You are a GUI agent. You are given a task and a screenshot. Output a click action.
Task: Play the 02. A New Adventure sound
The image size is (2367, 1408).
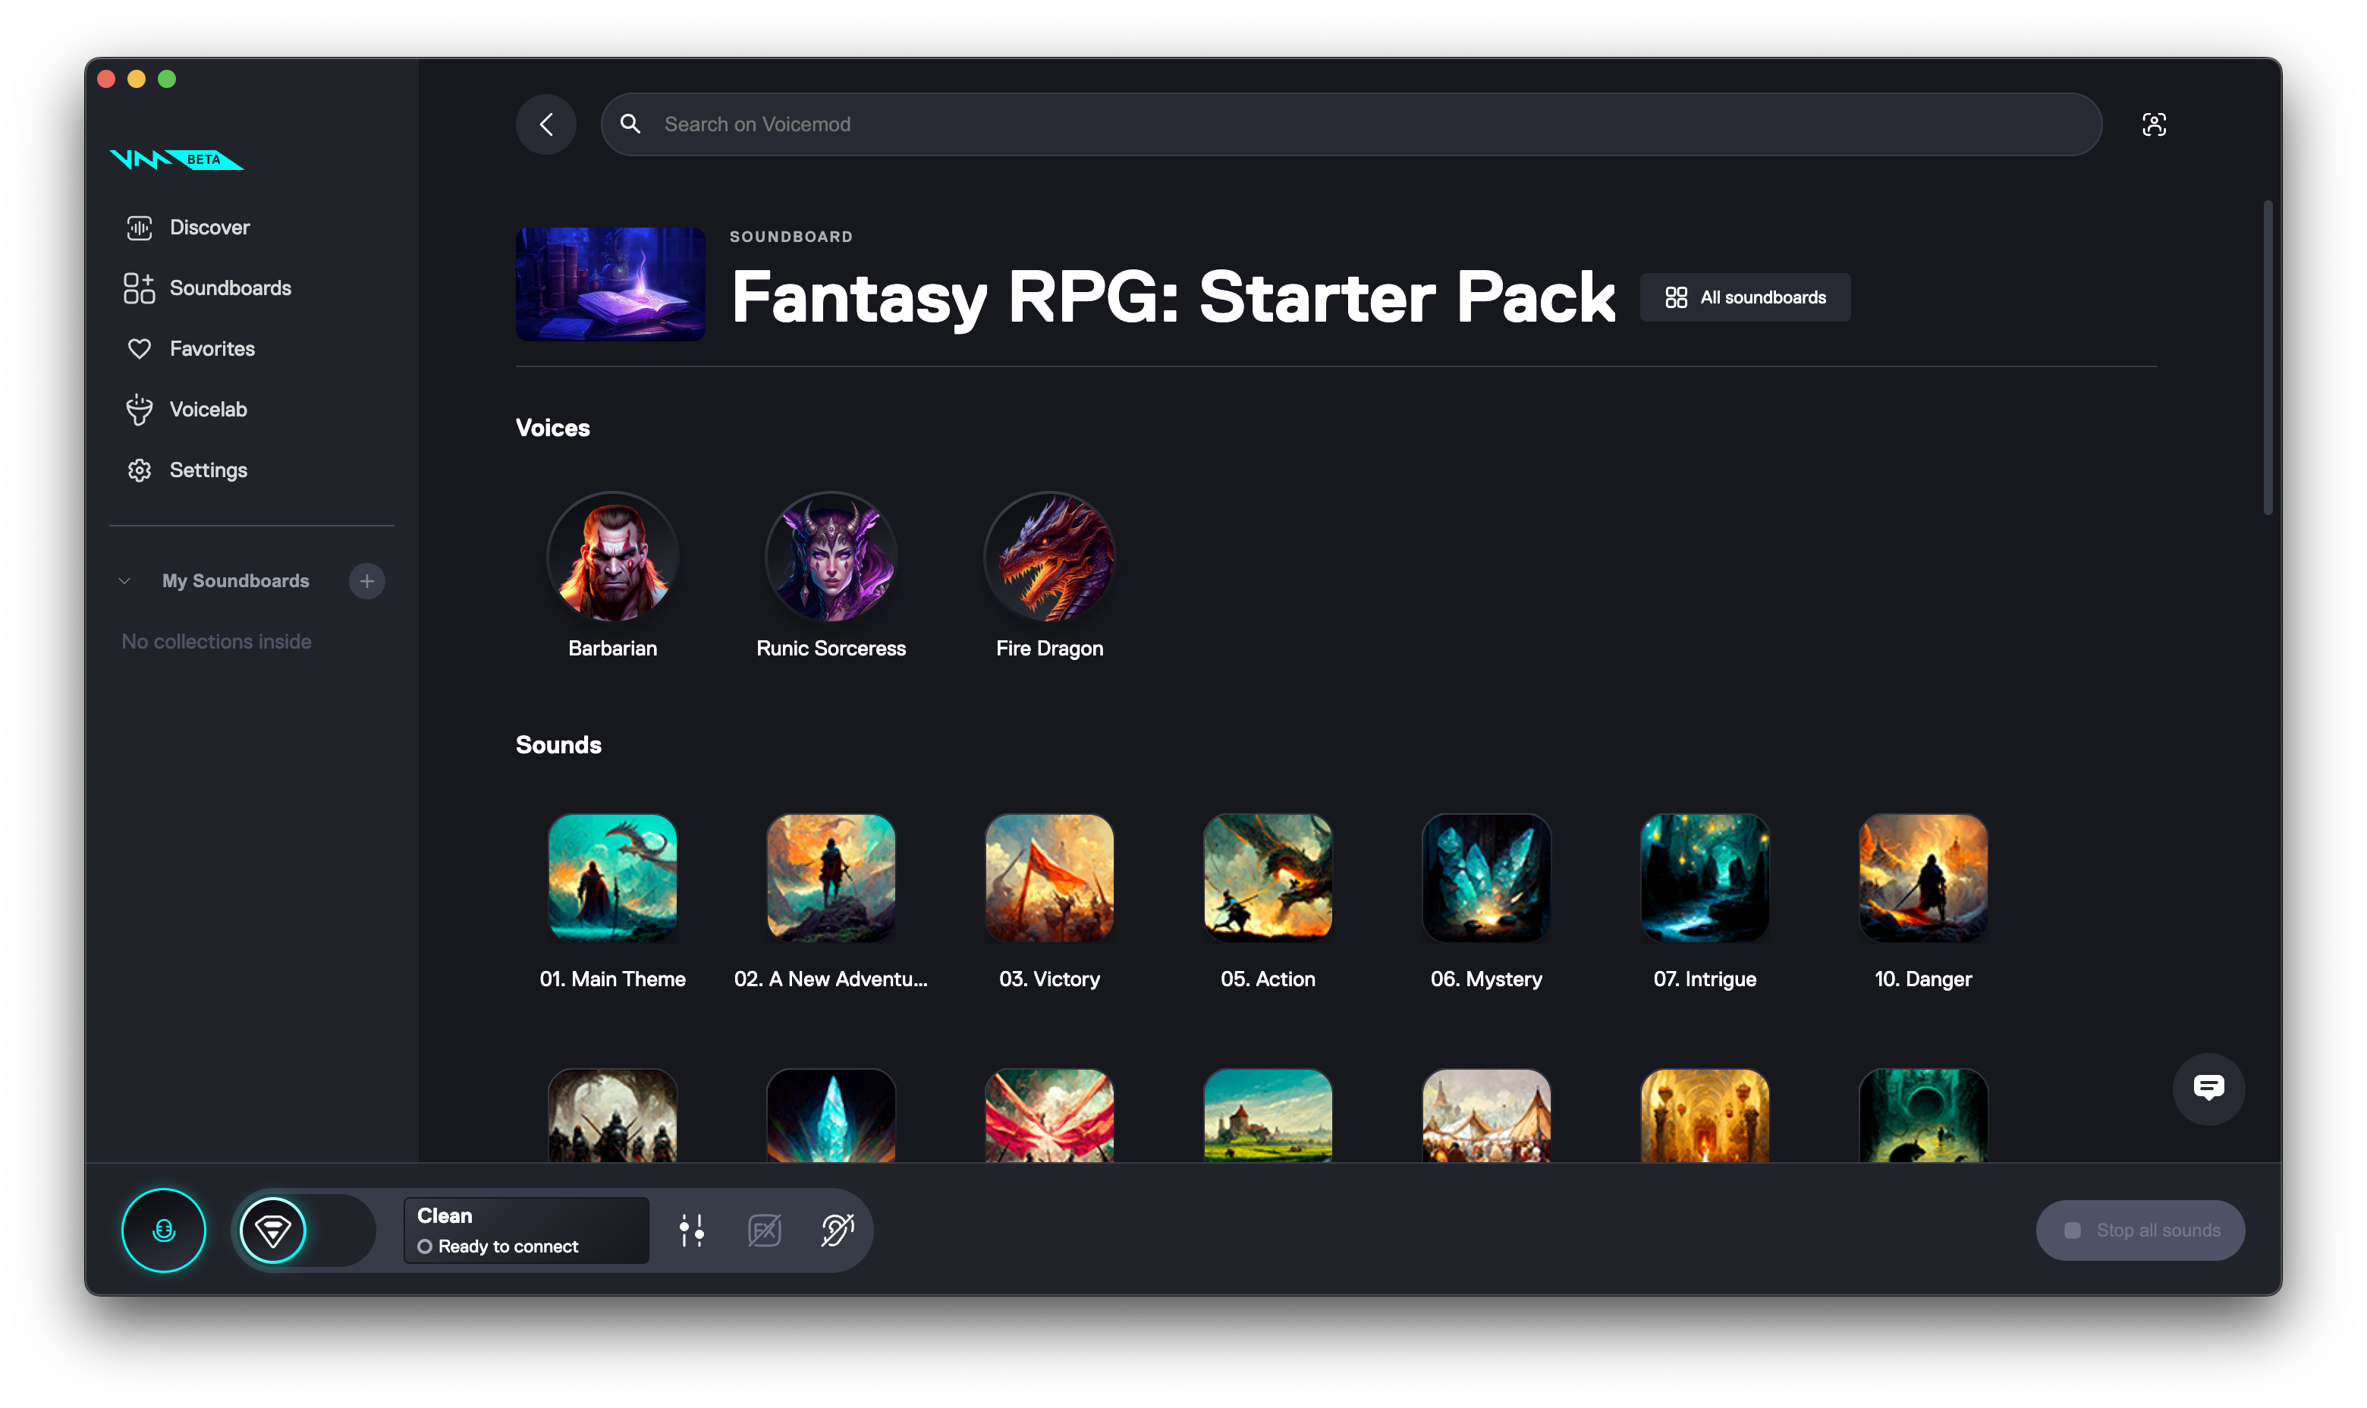click(831, 878)
